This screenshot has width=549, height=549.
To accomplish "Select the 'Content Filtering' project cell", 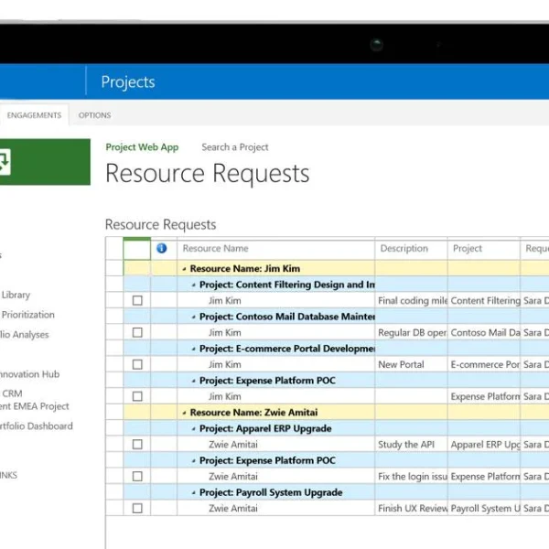I will pos(484,301).
